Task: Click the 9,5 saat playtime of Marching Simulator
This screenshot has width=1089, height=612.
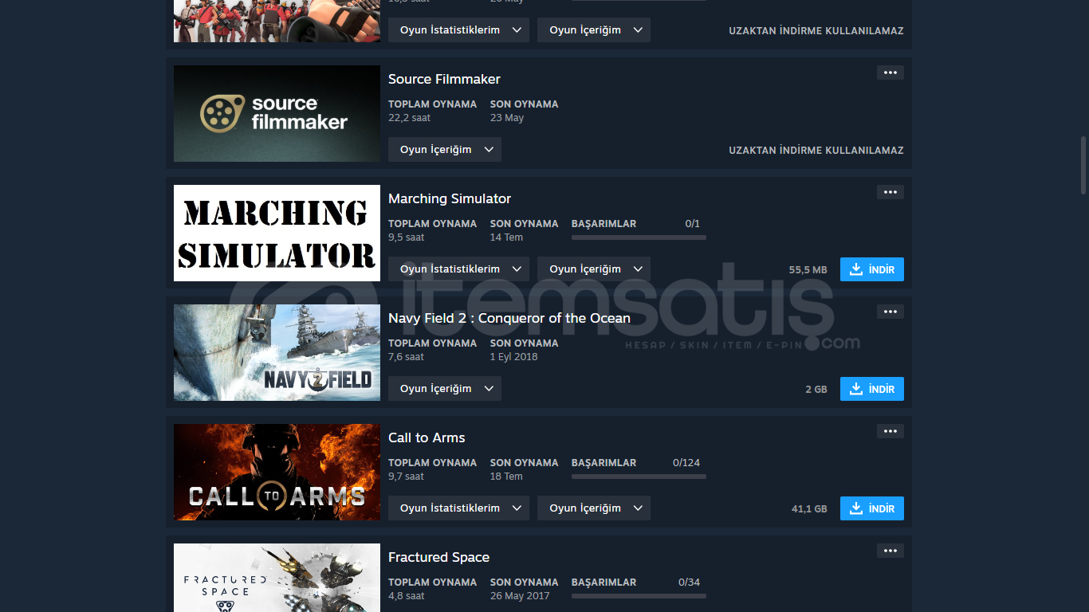Action: click(x=406, y=237)
